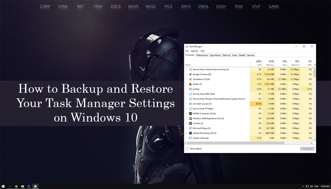Click the horizontal scrollbar in Task Manager
The width and height of the screenshot is (331, 189).
click(x=235, y=143)
